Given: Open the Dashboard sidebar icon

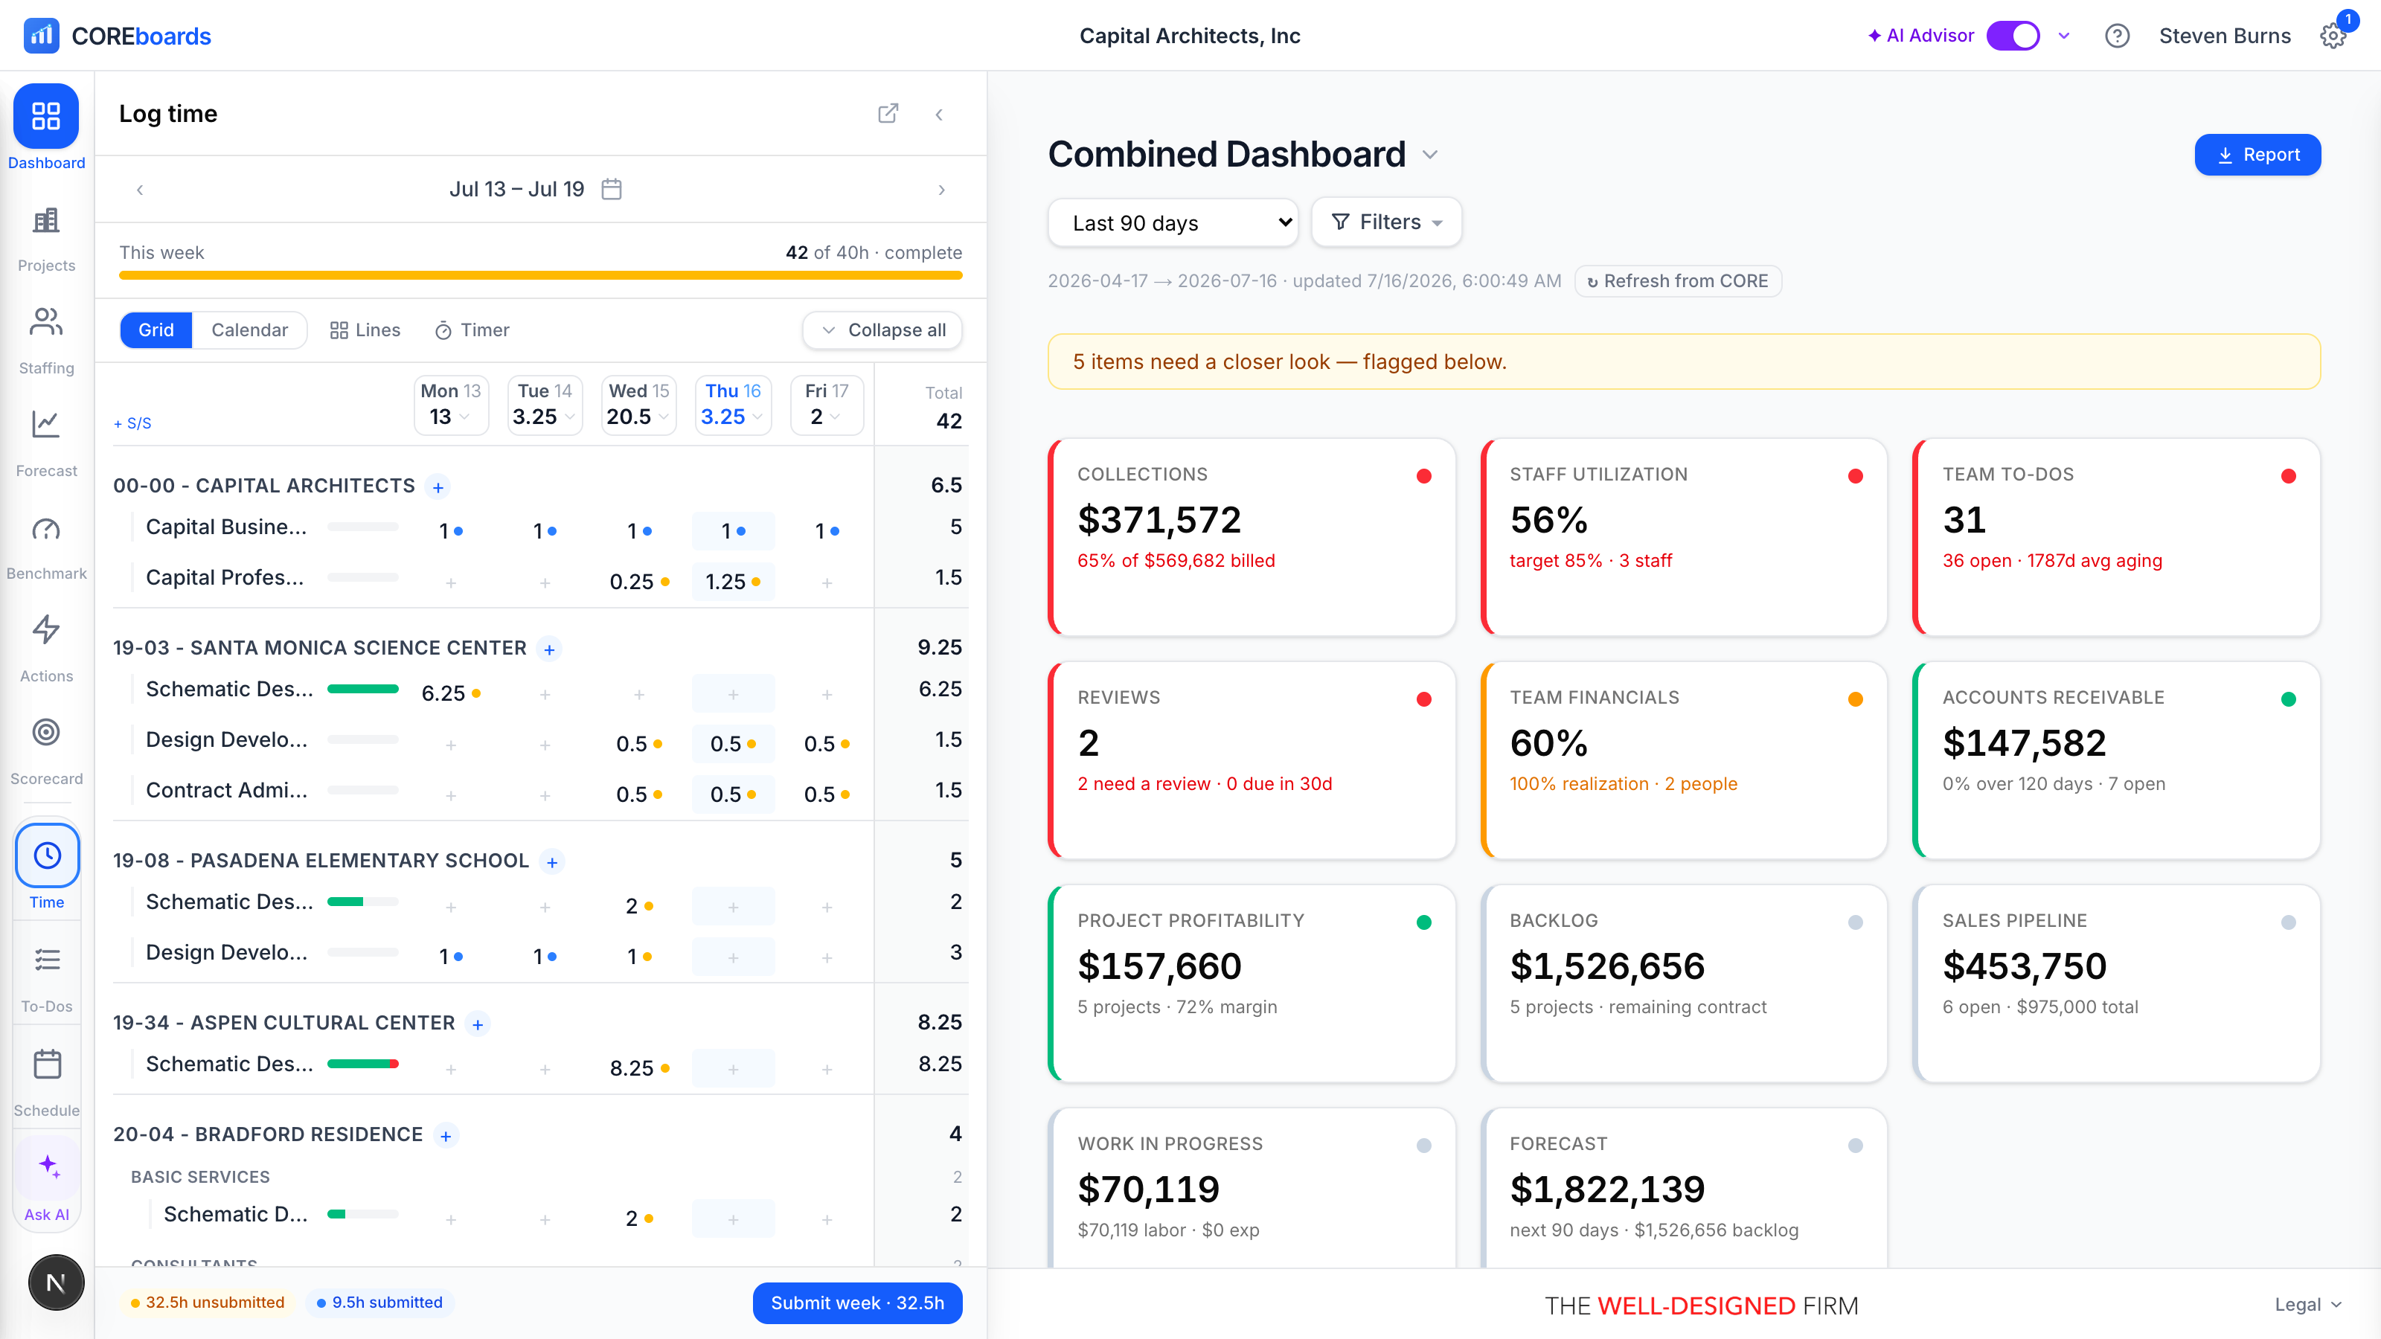Looking at the screenshot, I should pos(46,117).
